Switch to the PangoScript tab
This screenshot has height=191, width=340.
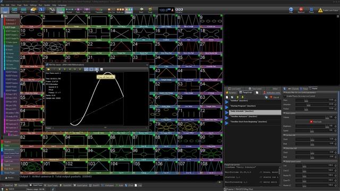tap(245, 92)
